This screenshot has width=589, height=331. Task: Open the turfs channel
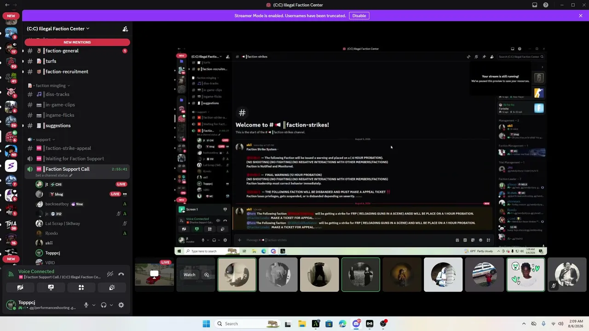(x=77, y=61)
